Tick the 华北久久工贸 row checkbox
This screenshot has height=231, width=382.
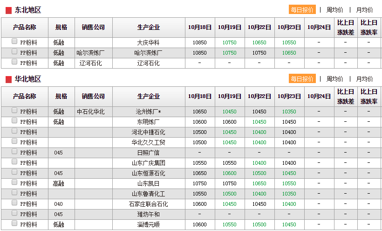point(14,141)
